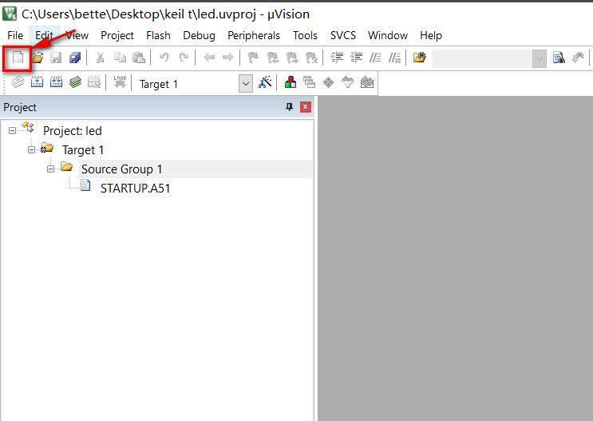Pin the Project panel with pushpin

(290, 107)
